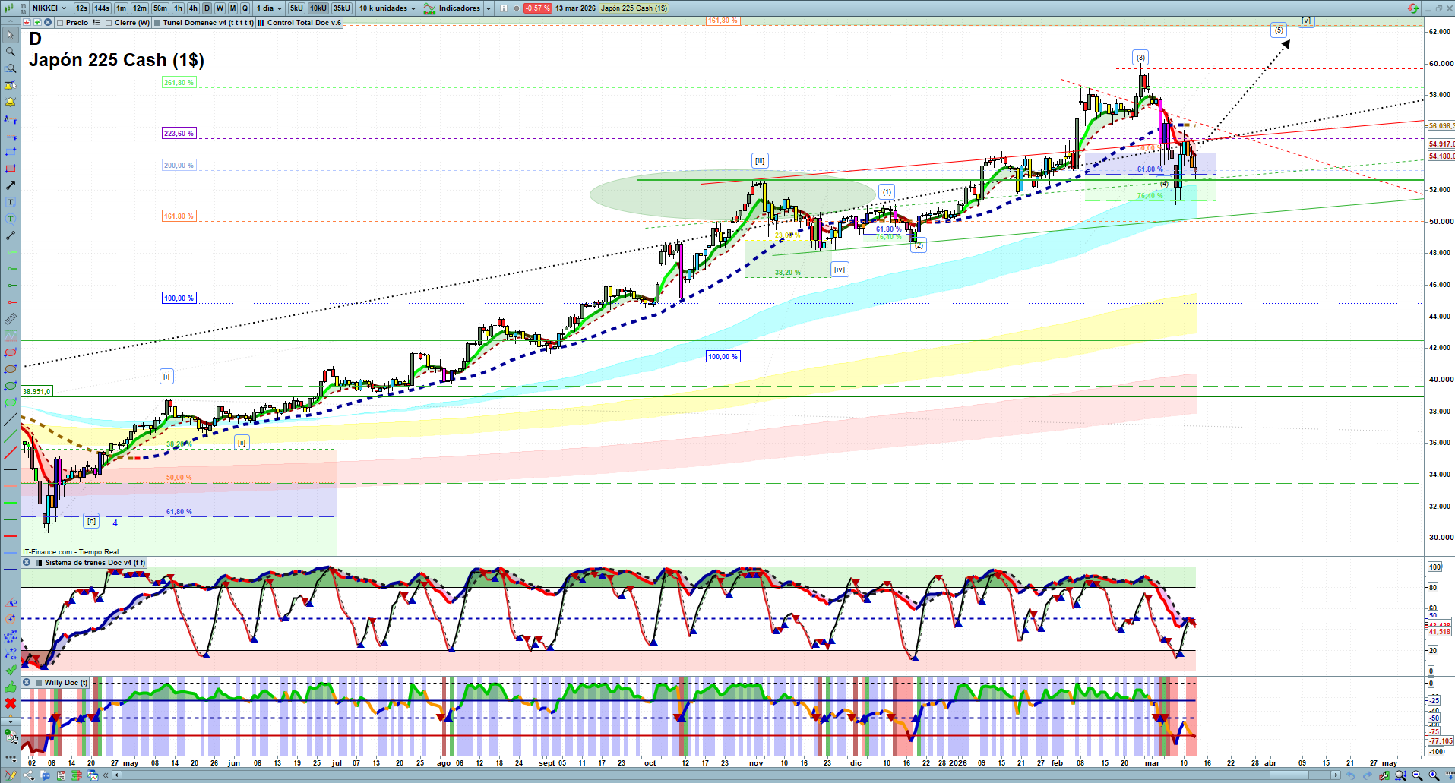
Task: Select the red horizontal line tool
Action: click(x=11, y=536)
